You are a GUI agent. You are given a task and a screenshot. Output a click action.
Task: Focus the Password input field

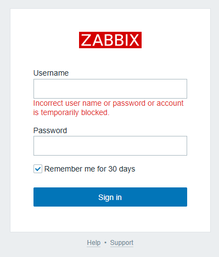pyautogui.click(x=110, y=146)
